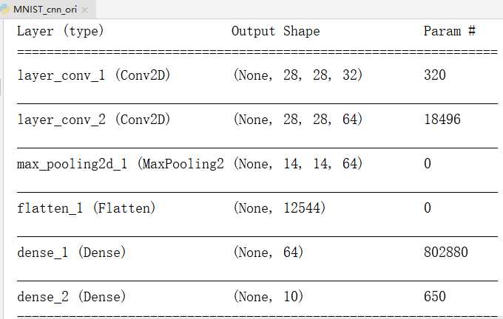Click output shape (None, 28, 28, 32)
Screen dimensions: 503x319
point(298,75)
